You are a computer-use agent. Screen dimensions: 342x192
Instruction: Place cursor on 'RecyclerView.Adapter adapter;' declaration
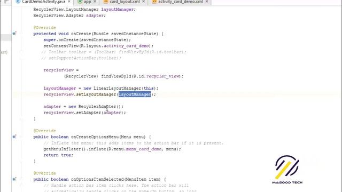click(69, 15)
